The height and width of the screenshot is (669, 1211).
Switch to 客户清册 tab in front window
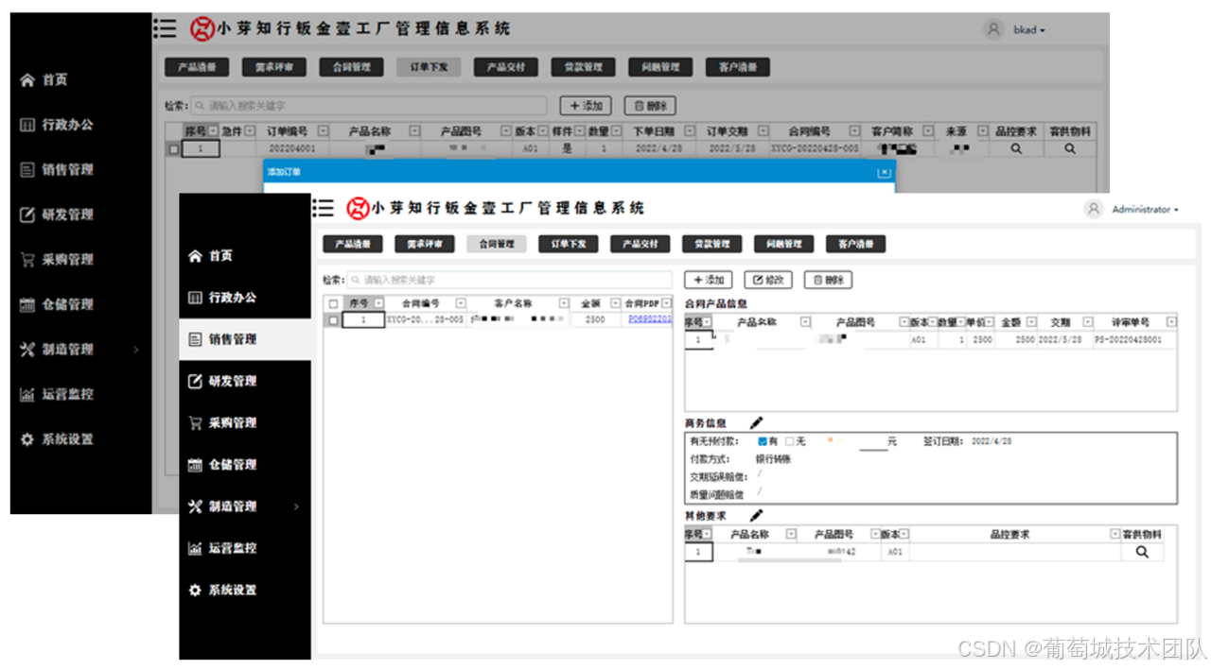[x=856, y=244]
